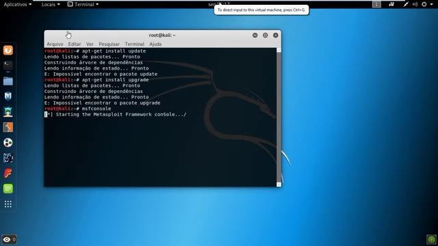Screen dimensions: 438x246
Task: Click 'Impossível encontrar o pacote upgrade' line
Action: [102, 103]
